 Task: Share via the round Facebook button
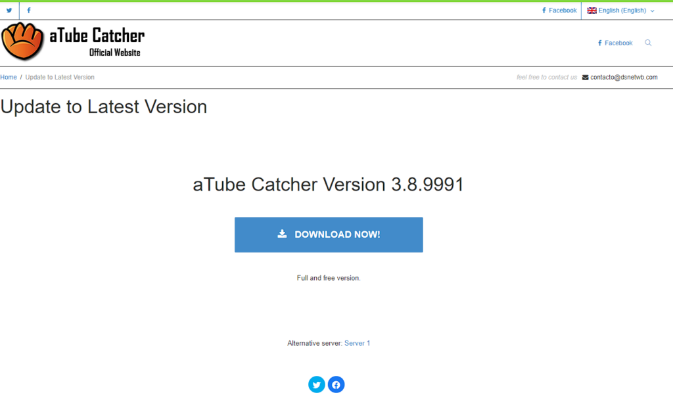pos(336,384)
